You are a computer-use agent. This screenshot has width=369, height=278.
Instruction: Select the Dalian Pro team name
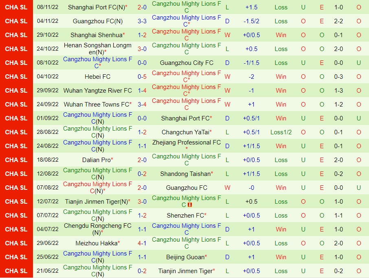click(97, 160)
